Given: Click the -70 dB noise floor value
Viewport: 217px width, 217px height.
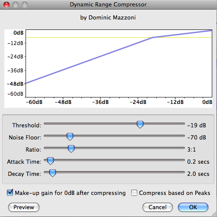Looking at the screenshot, I should coord(197,137).
